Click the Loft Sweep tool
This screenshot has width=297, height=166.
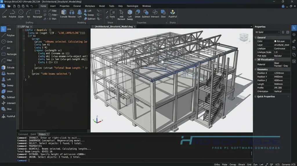pos(130,15)
